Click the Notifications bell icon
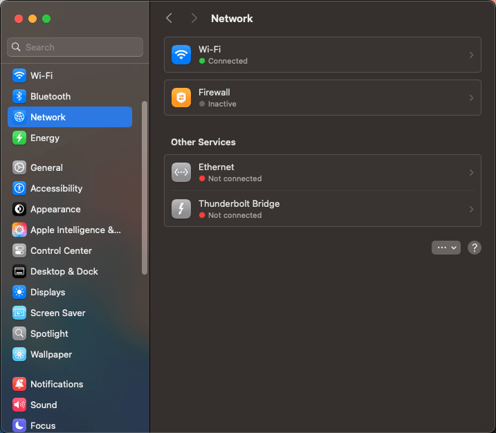496x433 pixels. [x=19, y=384]
